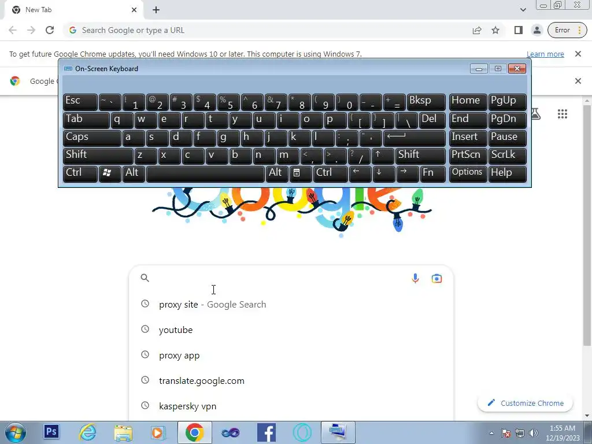Bookmark this tab with the star icon
The height and width of the screenshot is (444, 592).
tap(495, 30)
